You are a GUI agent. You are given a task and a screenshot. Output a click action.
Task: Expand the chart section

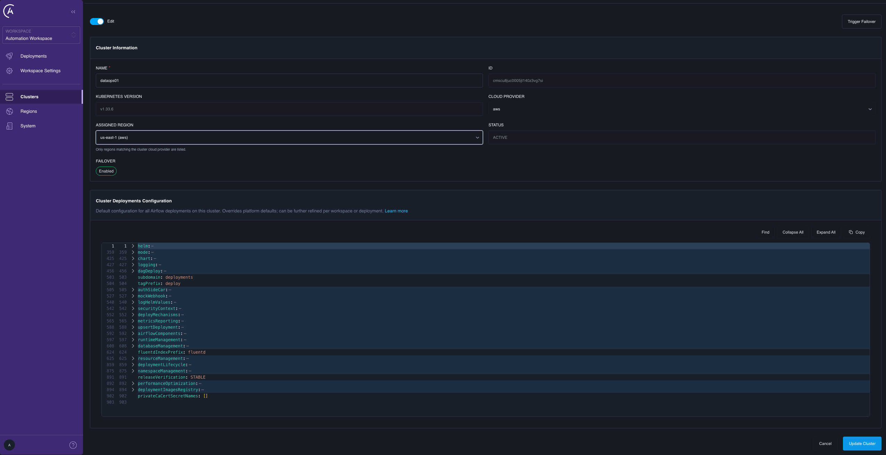[133, 259]
